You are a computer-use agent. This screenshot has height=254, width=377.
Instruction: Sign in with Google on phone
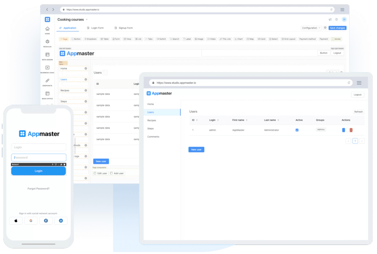tap(31, 221)
